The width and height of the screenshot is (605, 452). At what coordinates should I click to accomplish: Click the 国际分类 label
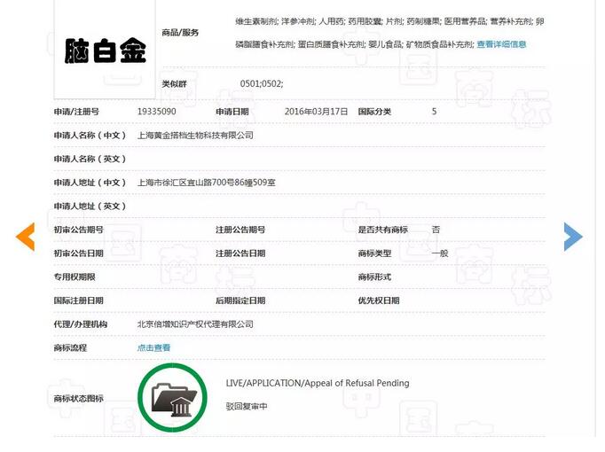[374, 112]
